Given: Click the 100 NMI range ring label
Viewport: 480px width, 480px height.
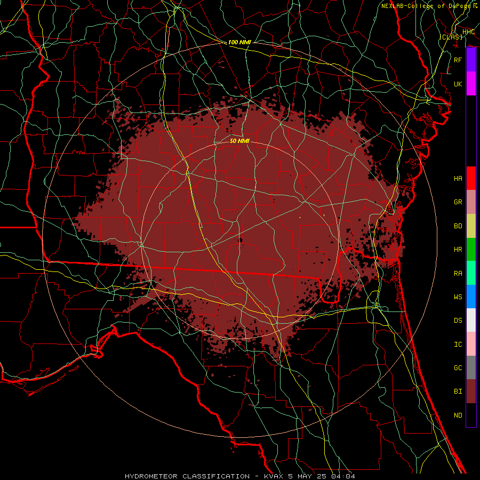Looking at the screenshot, I should tap(239, 42).
